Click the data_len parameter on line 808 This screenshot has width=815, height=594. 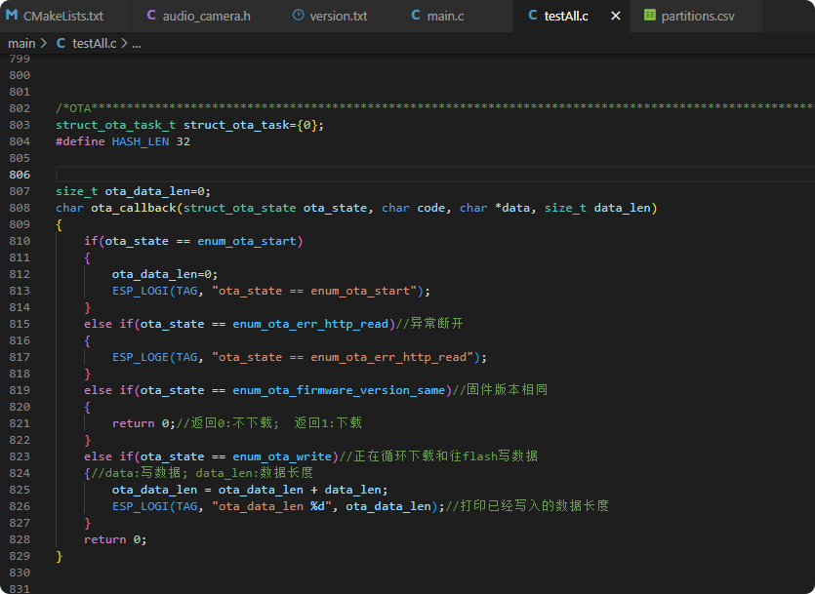622,208
